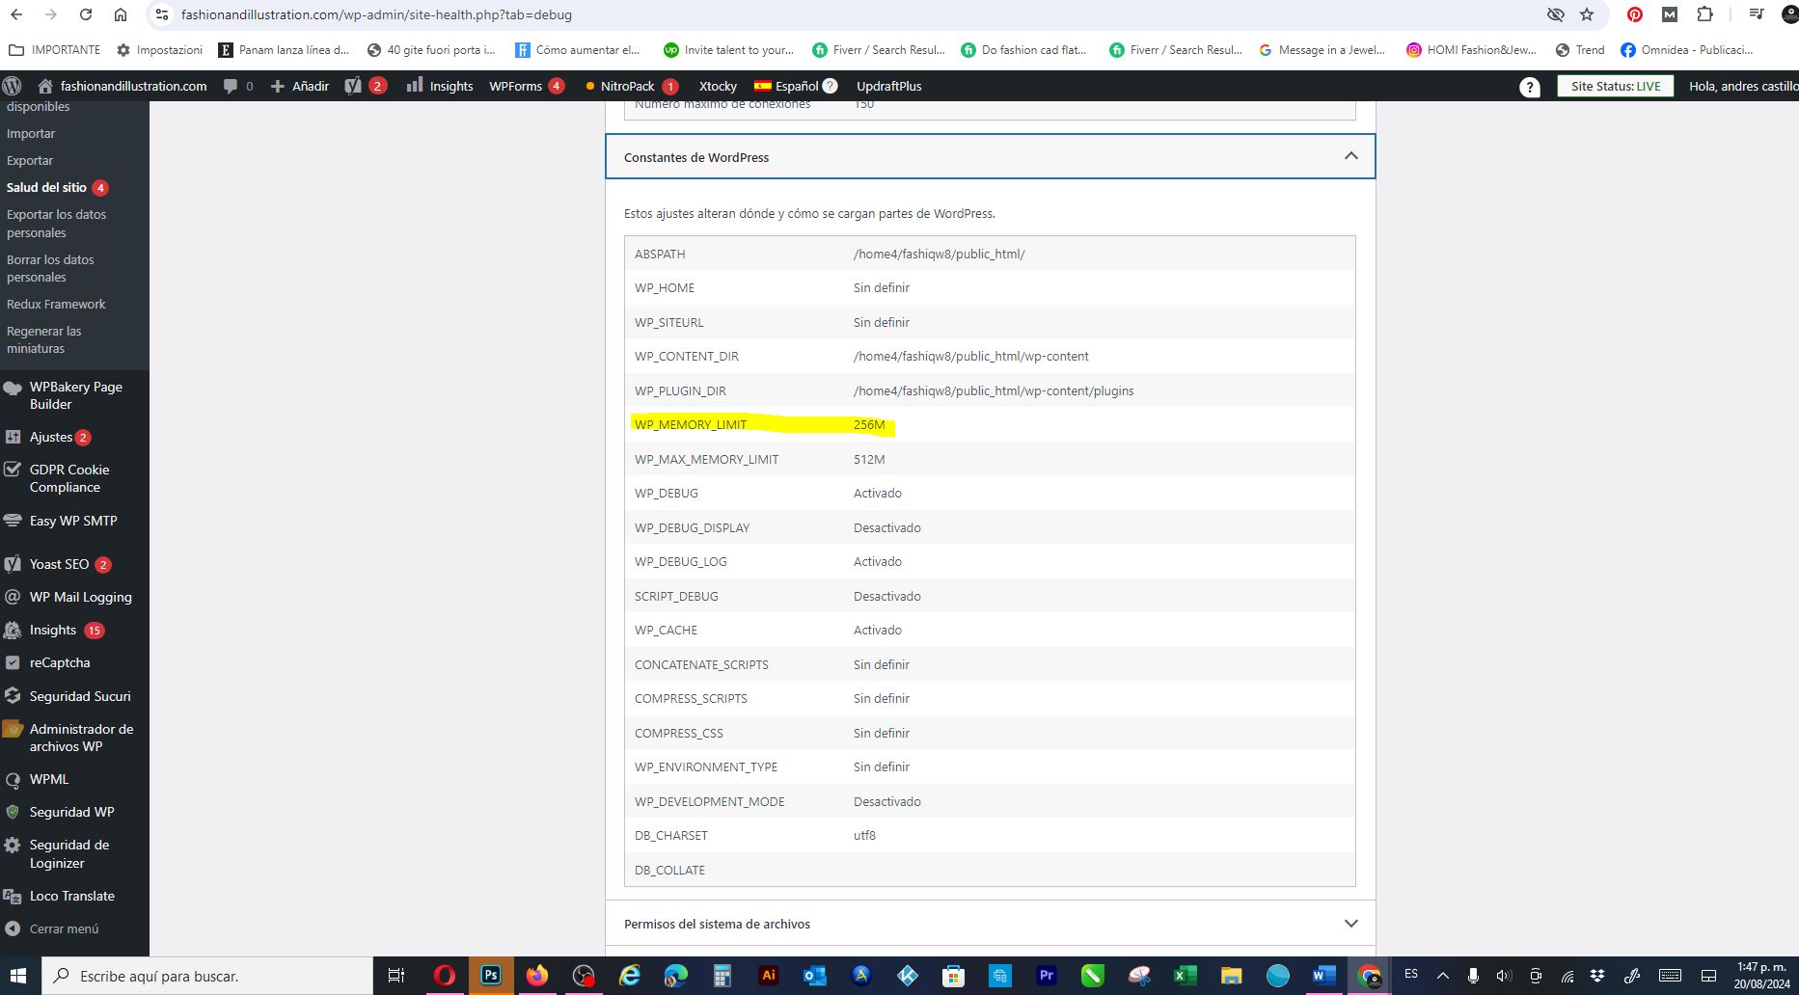This screenshot has width=1799, height=995.
Task: Open Illustrator from the taskbar
Action: coord(769,976)
